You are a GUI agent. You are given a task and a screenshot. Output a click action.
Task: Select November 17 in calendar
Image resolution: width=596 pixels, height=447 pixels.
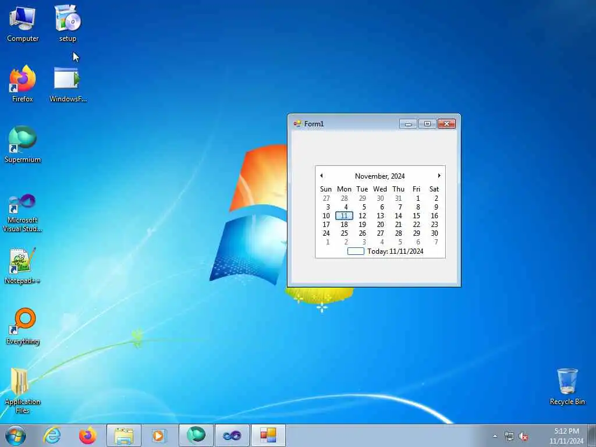[x=326, y=225]
